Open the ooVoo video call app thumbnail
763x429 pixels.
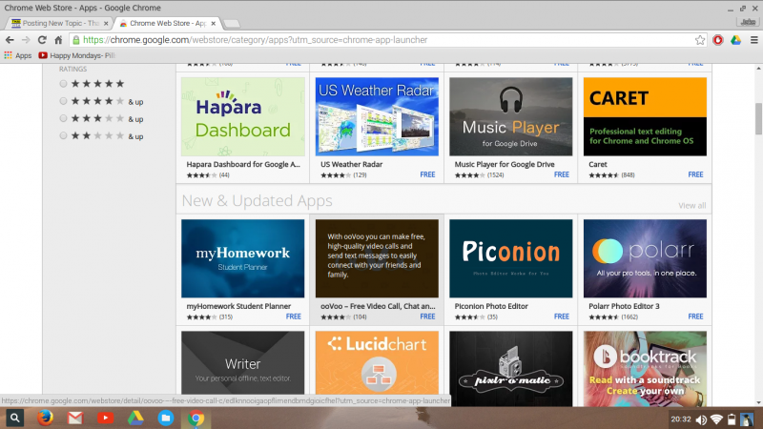[x=377, y=258]
